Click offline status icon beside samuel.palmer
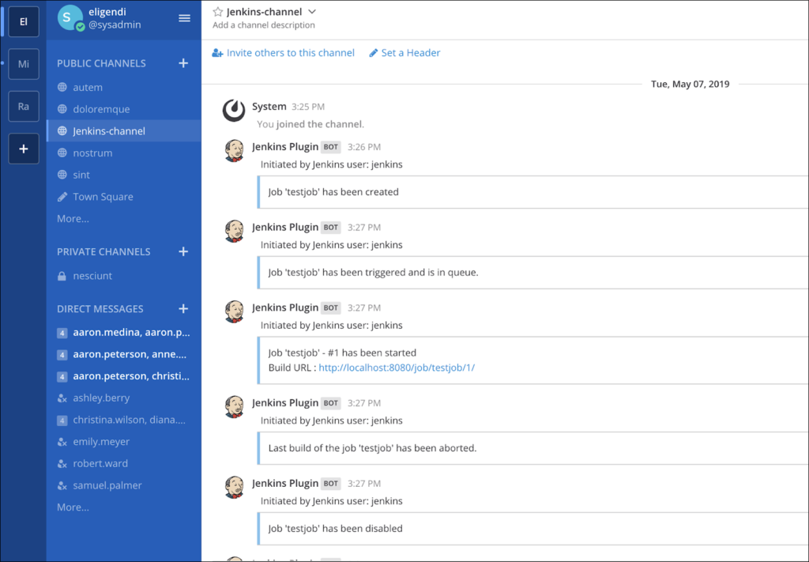Image resolution: width=809 pixels, height=562 pixels. pyautogui.click(x=62, y=485)
